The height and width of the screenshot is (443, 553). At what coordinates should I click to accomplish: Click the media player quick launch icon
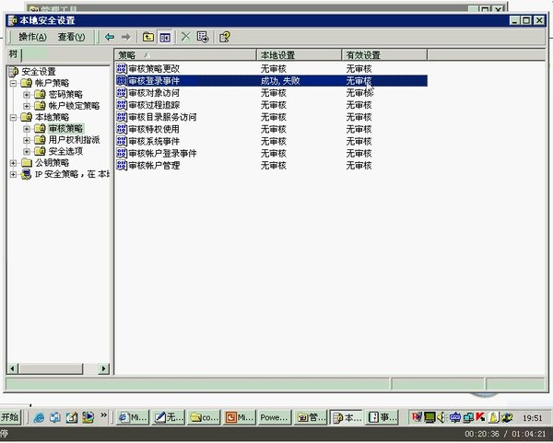pyautogui.click(x=88, y=417)
